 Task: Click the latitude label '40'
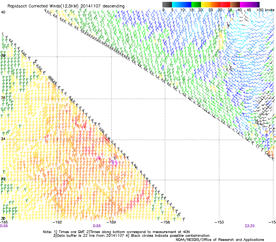(3, 12)
